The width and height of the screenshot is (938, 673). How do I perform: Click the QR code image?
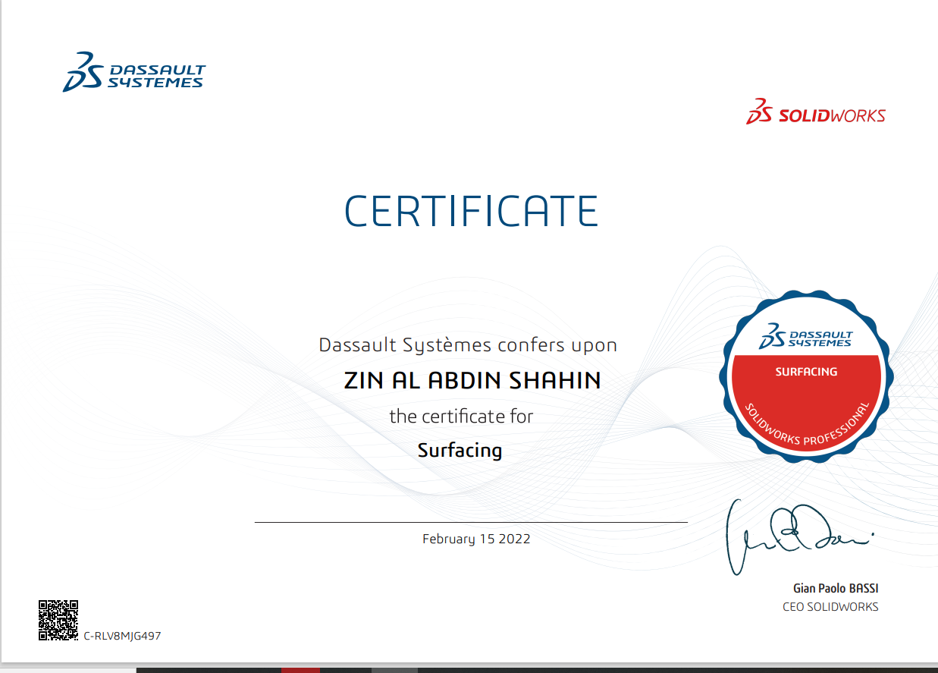tap(58, 620)
